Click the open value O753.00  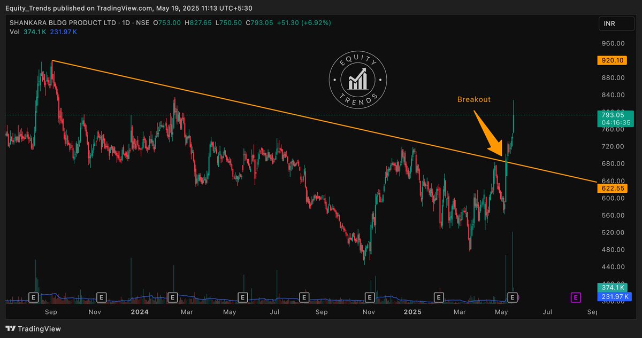[x=167, y=23]
